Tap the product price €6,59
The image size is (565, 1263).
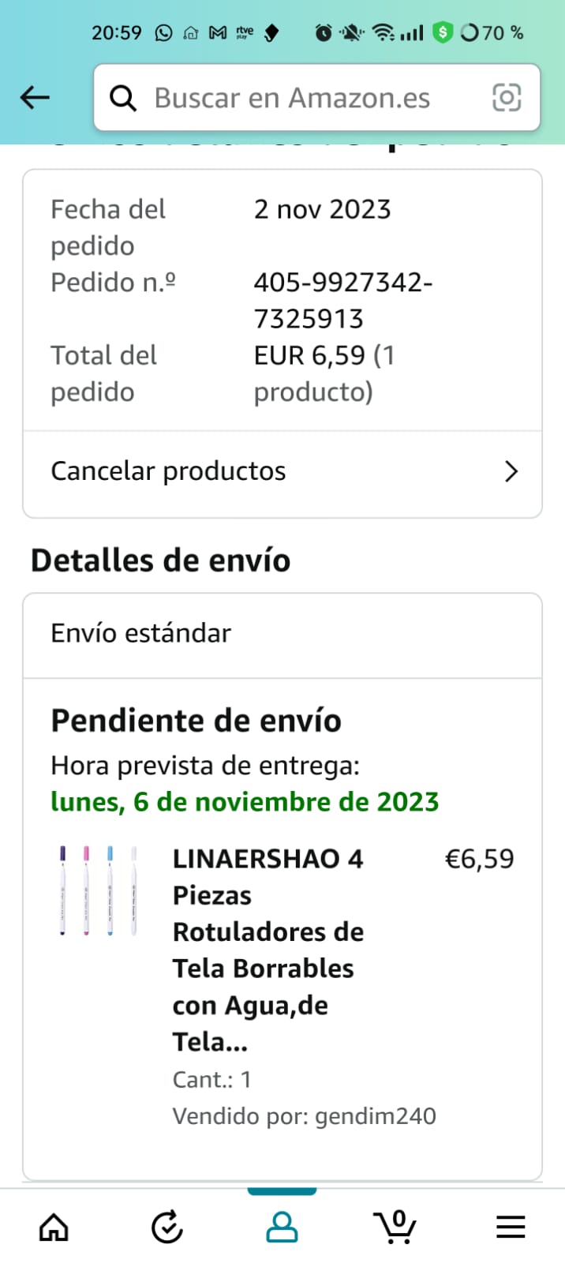pyautogui.click(x=479, y=859)
